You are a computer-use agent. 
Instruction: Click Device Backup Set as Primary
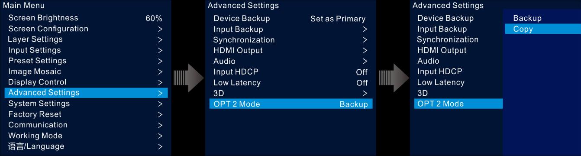pyautogui.click(x=338, y=19)
